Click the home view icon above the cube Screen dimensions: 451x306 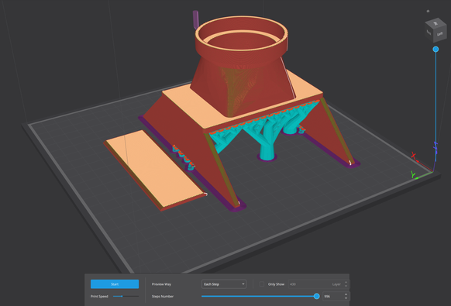[428, 11]
